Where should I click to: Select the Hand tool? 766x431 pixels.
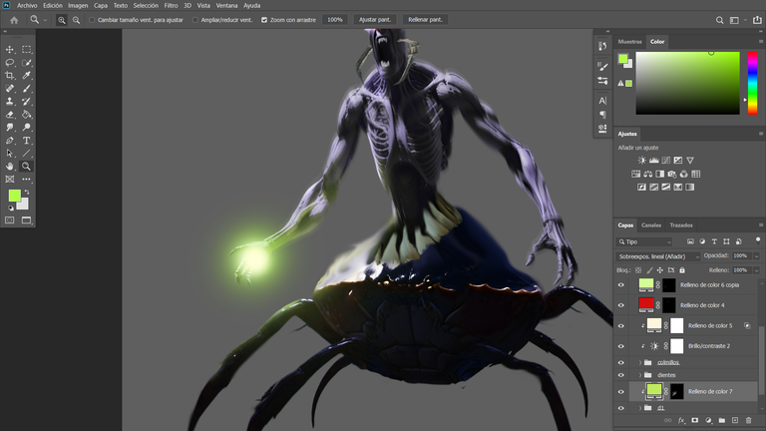pos(10,167)
